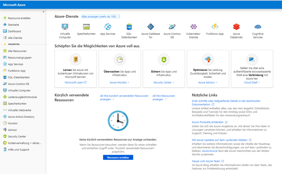Open Monitor from sidebar
The width and height of the screenshot is (282, 174).
(x=13, y=123)
